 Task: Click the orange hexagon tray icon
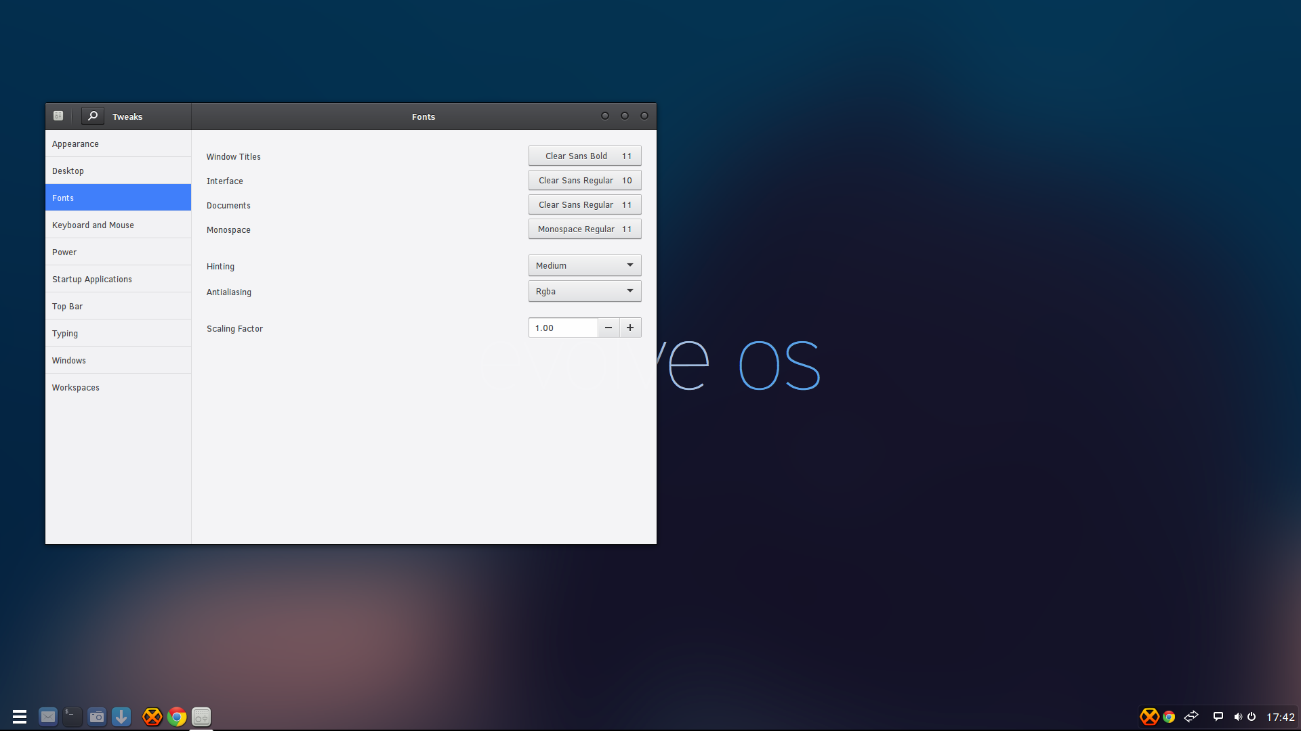1149,716
